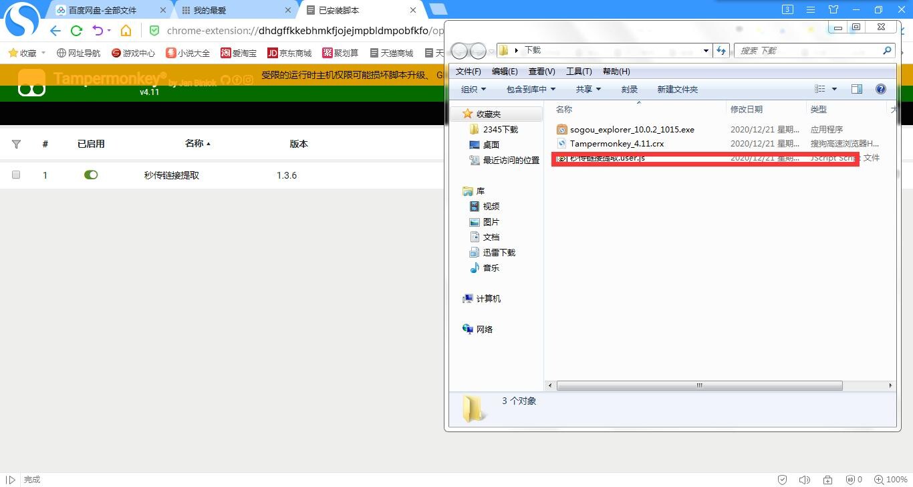This screenshot has width=913, height=487.
Task: Disable the 秒传链接提取 script toggle
Action: pos(91,175)
